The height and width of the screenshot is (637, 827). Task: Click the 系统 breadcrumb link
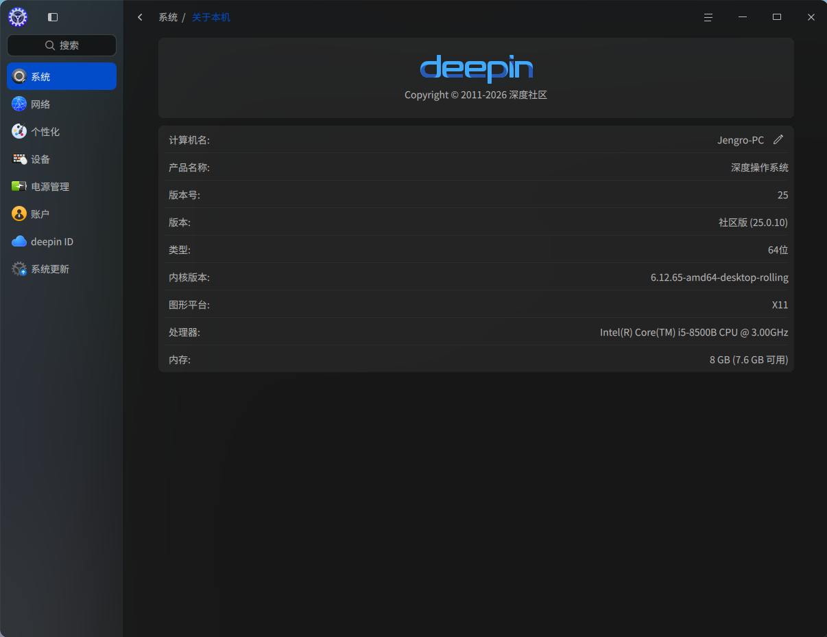tap(168, 17)
